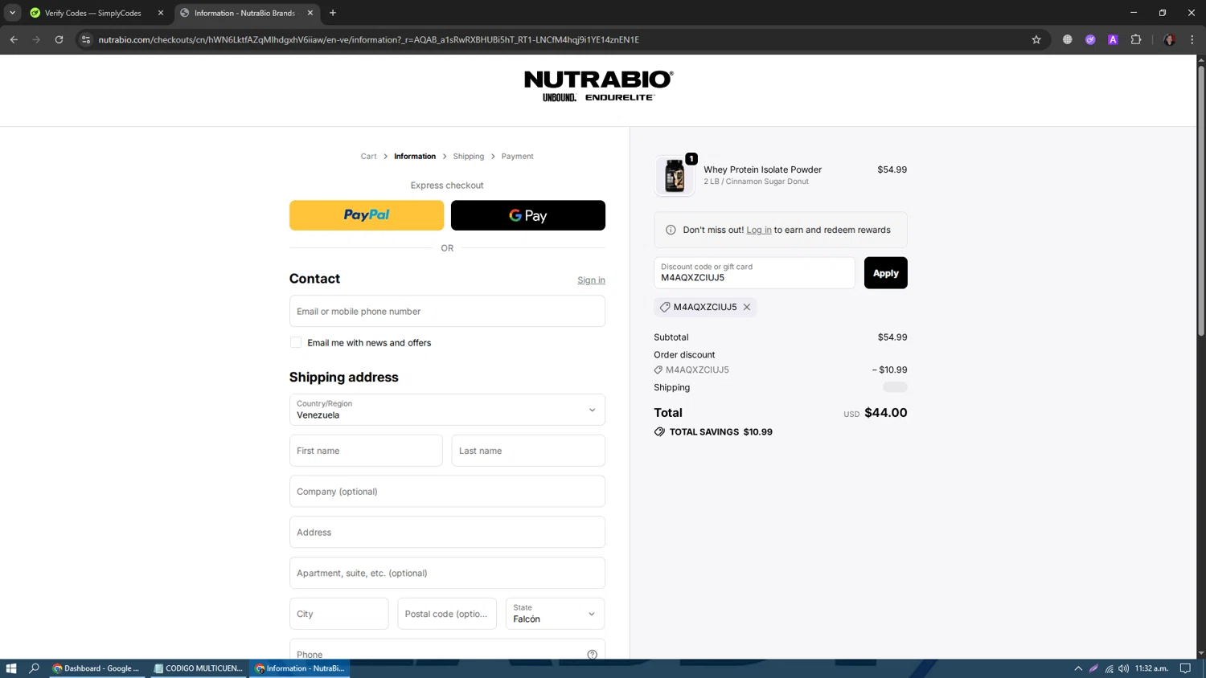1206x678 pixels.
Task: Open a new browser tab
Action: [x=333, y=13]
